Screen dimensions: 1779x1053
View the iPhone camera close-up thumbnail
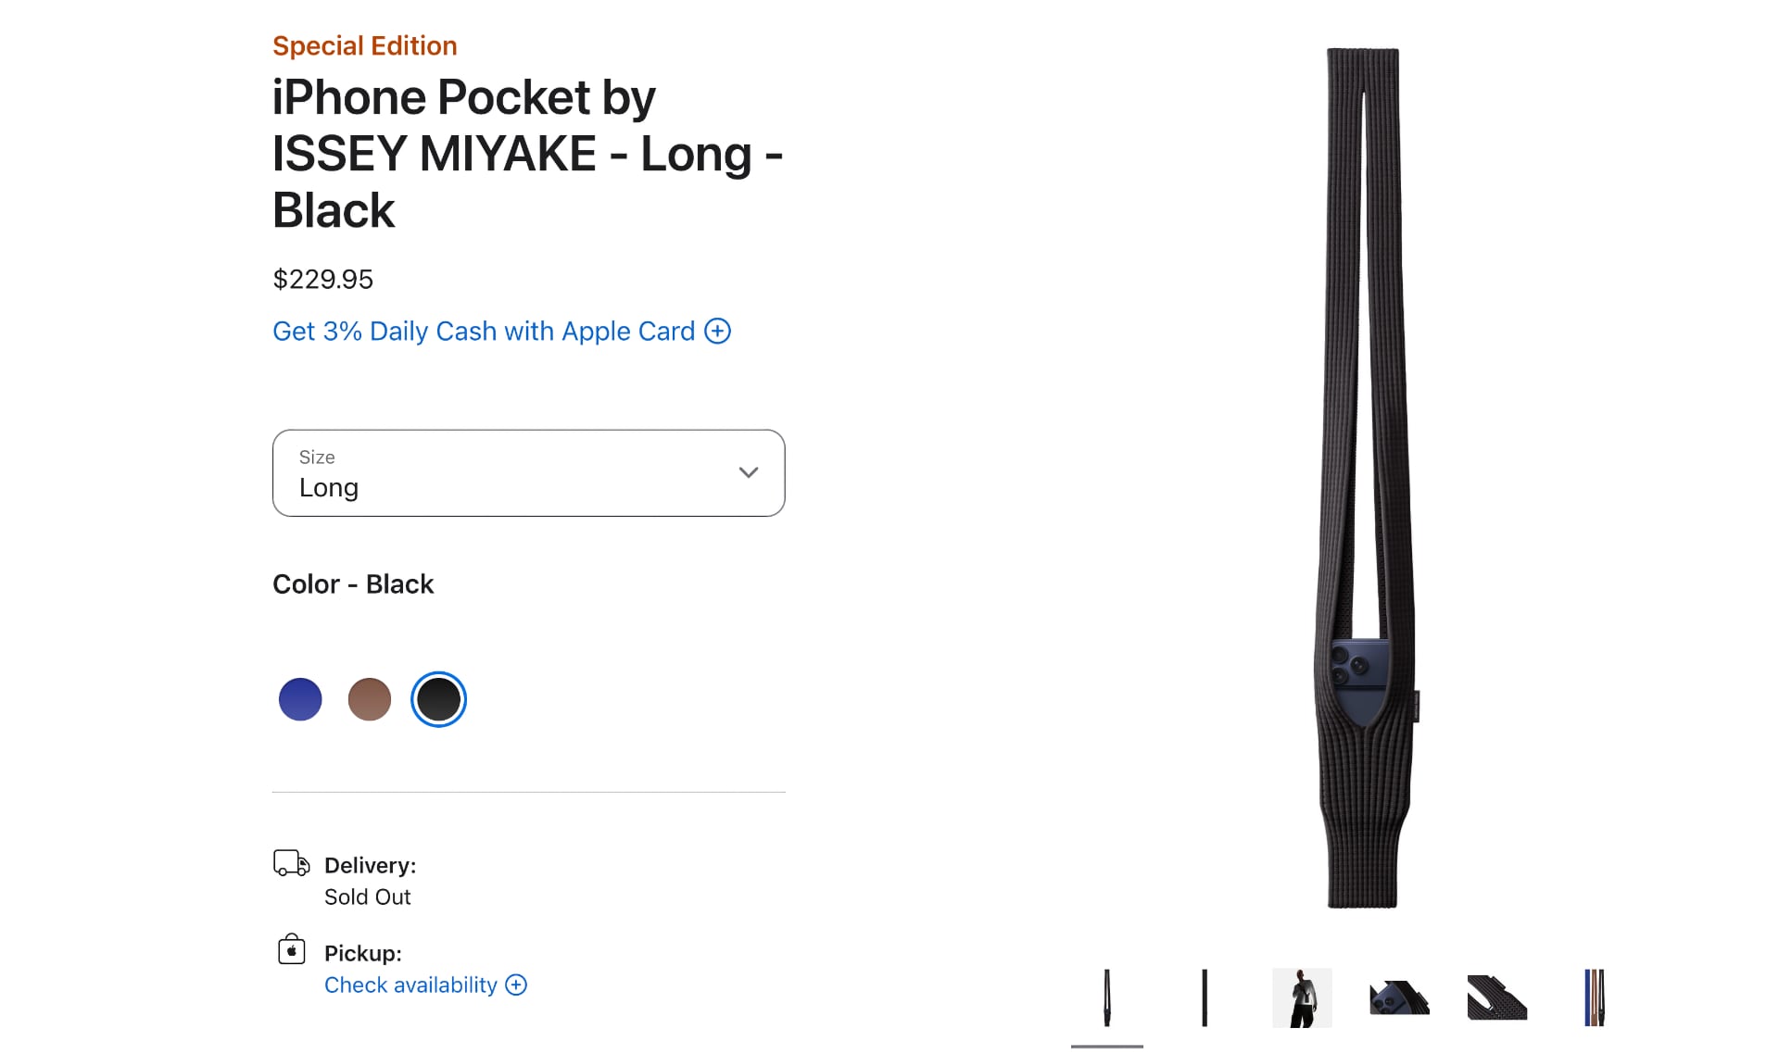coord(1399,997)
